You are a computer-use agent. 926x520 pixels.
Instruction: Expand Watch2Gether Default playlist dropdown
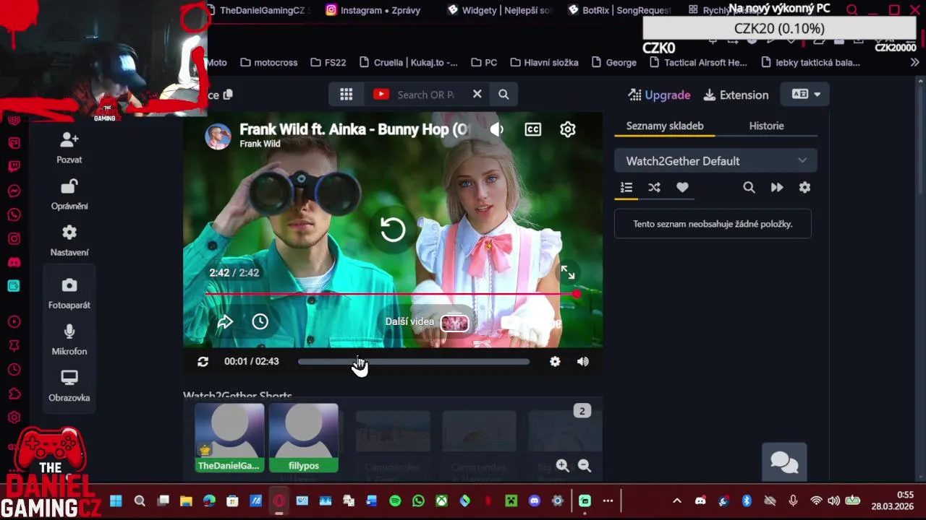(x=715, y=161)
